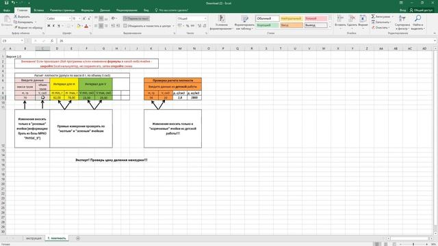438x246 pixels.
Task: Cut the selection with Вырезать
Action: 22,16
